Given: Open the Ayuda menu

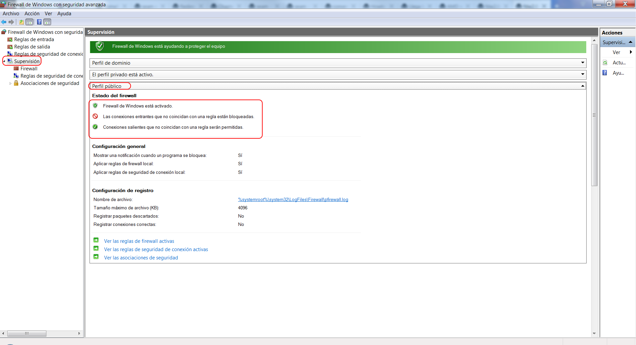Looking at the screenshot, I should pyautogui.click(x=64, y=14).
